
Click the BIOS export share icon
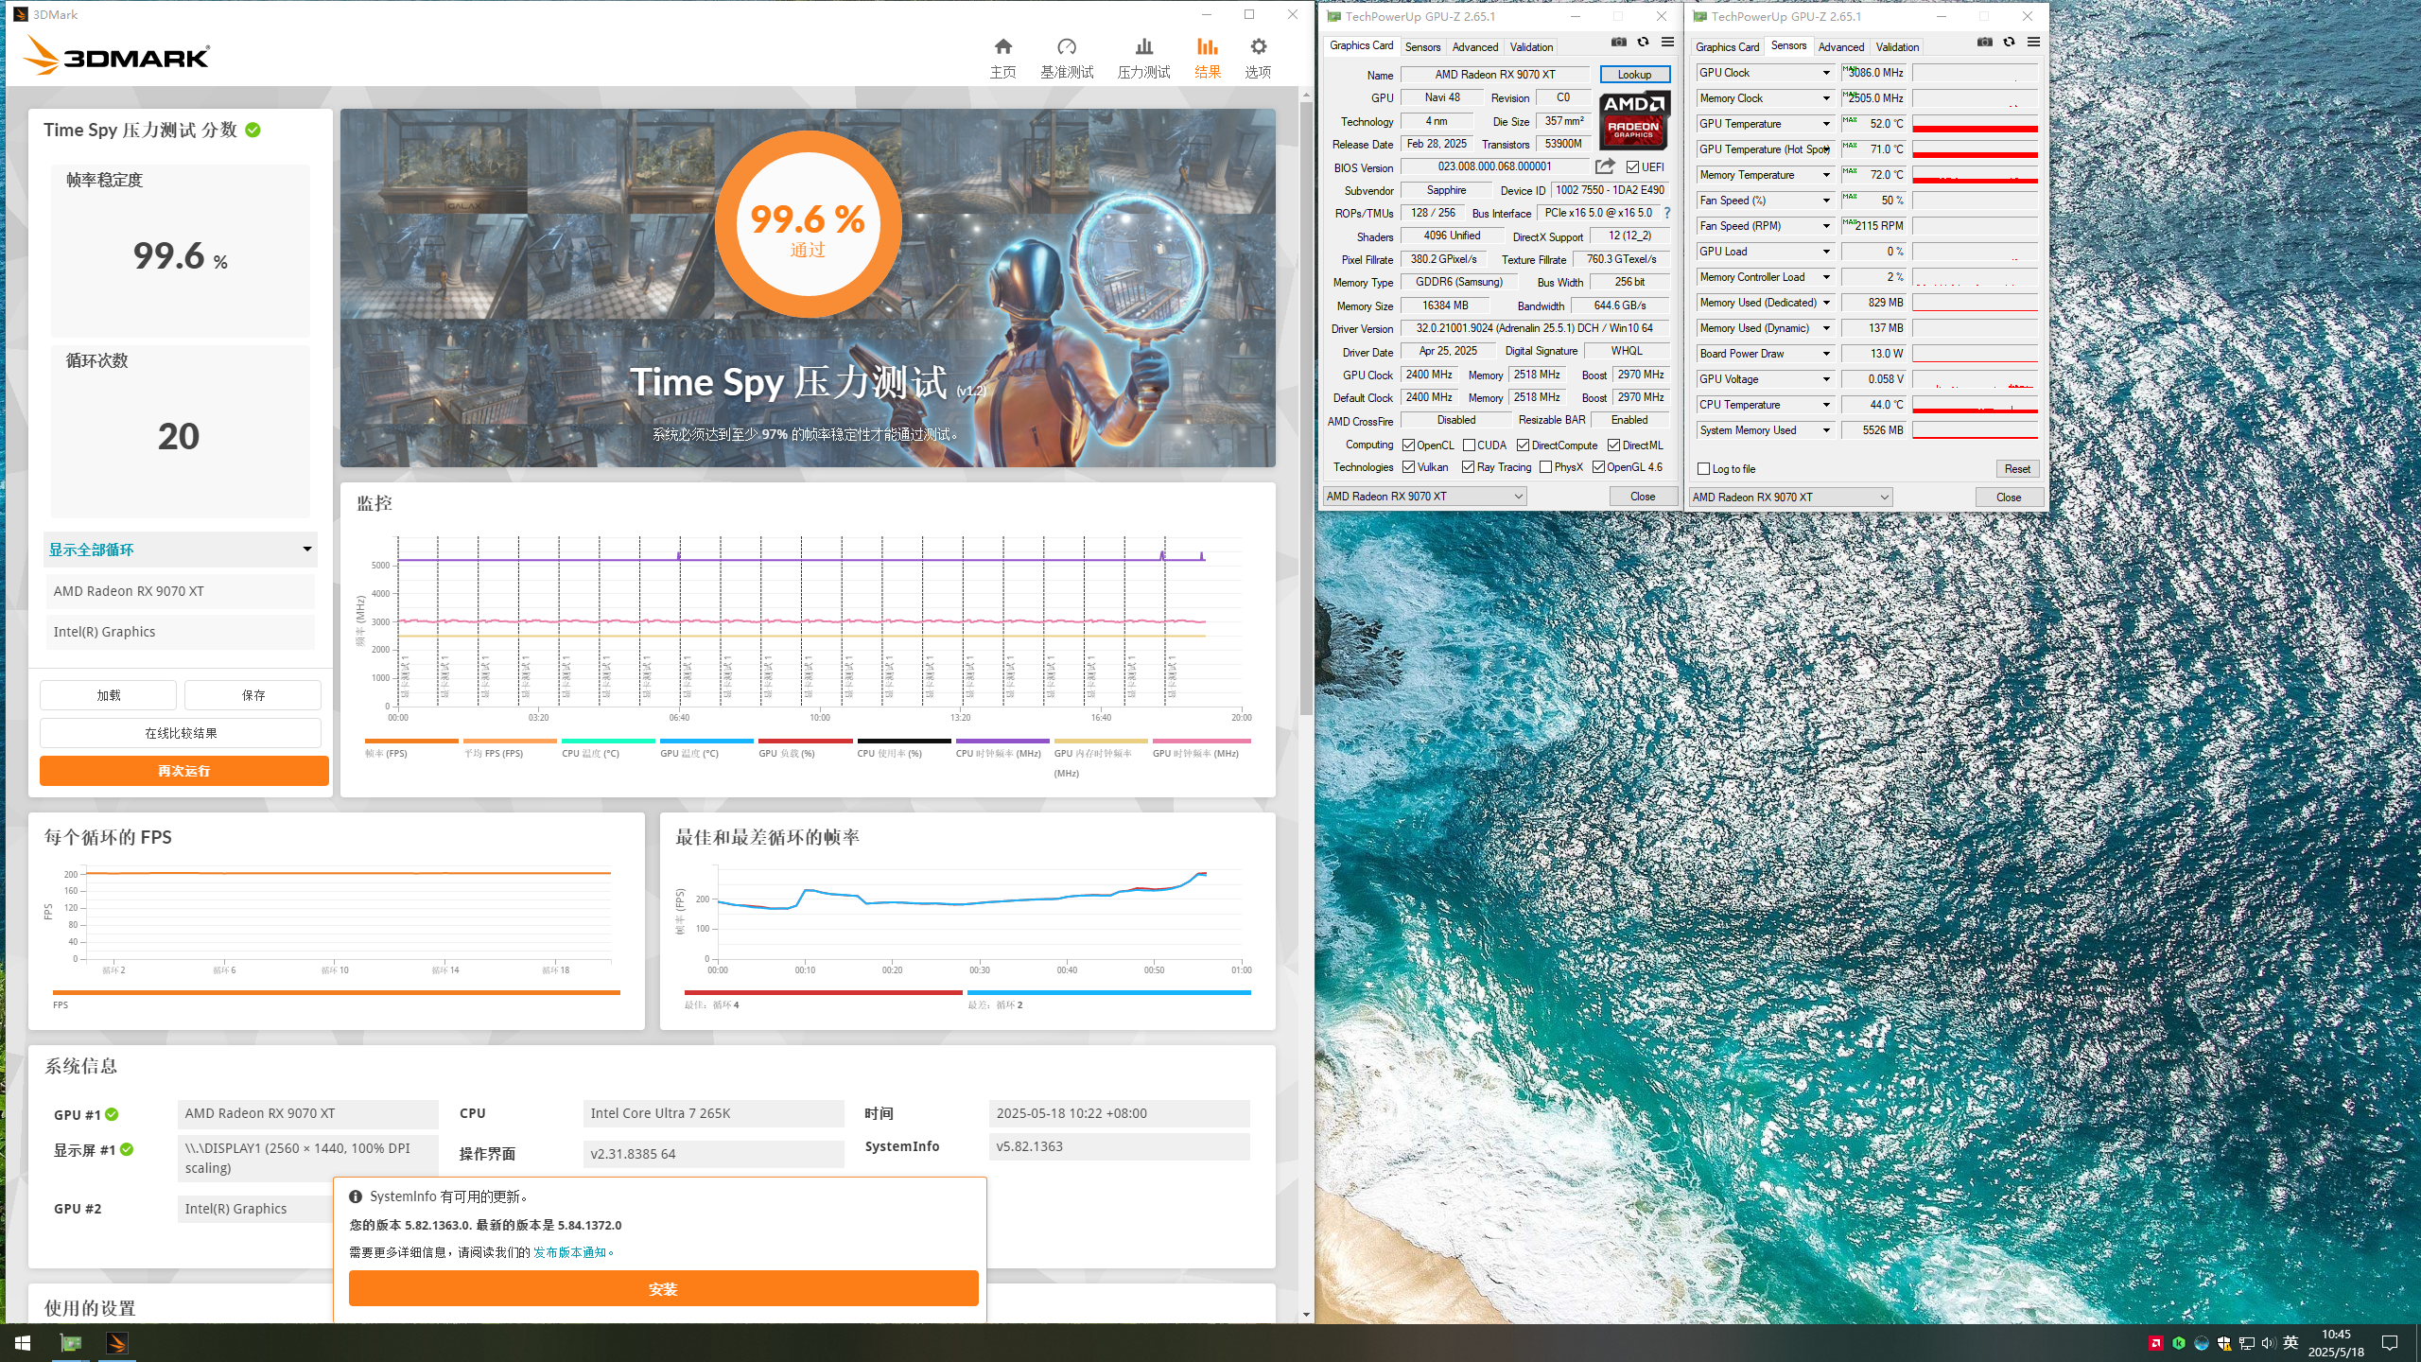point(1605,166)
